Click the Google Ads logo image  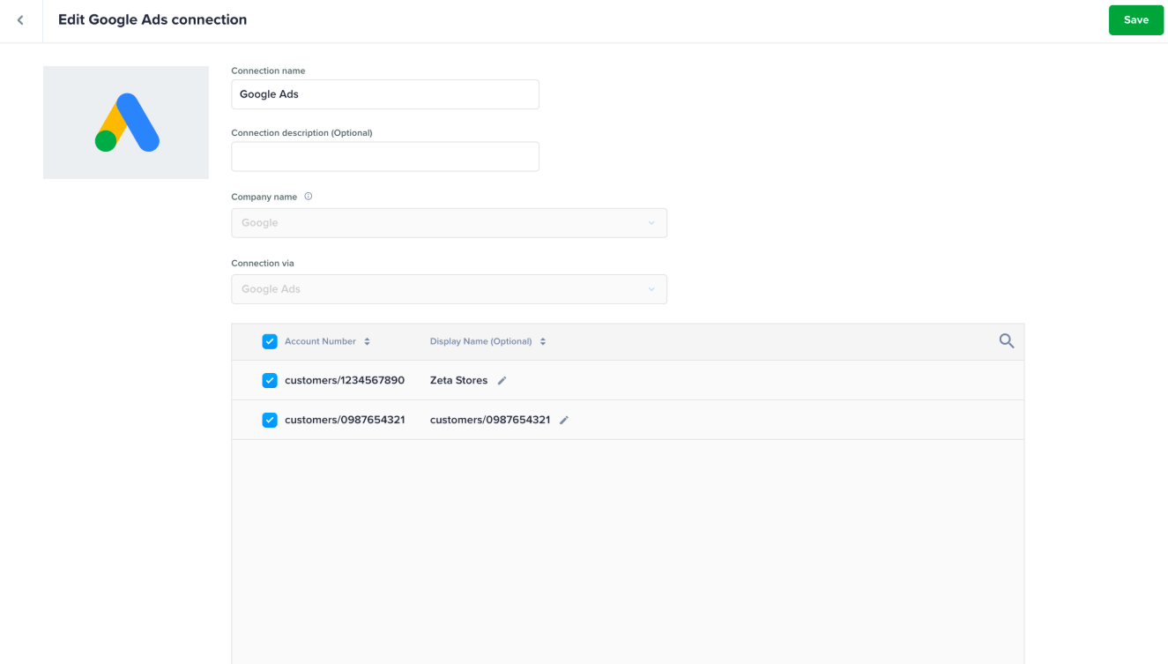(126, 123)
